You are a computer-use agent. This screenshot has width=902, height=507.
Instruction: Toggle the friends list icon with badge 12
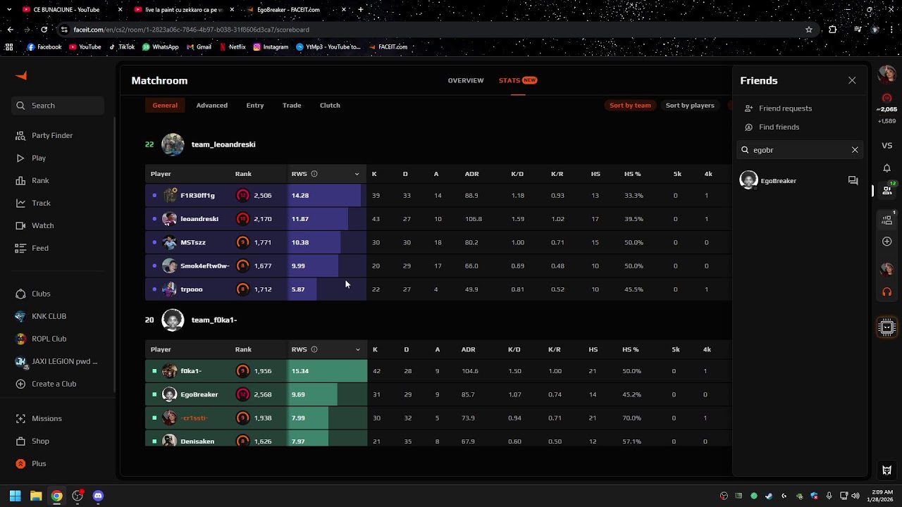887,190
